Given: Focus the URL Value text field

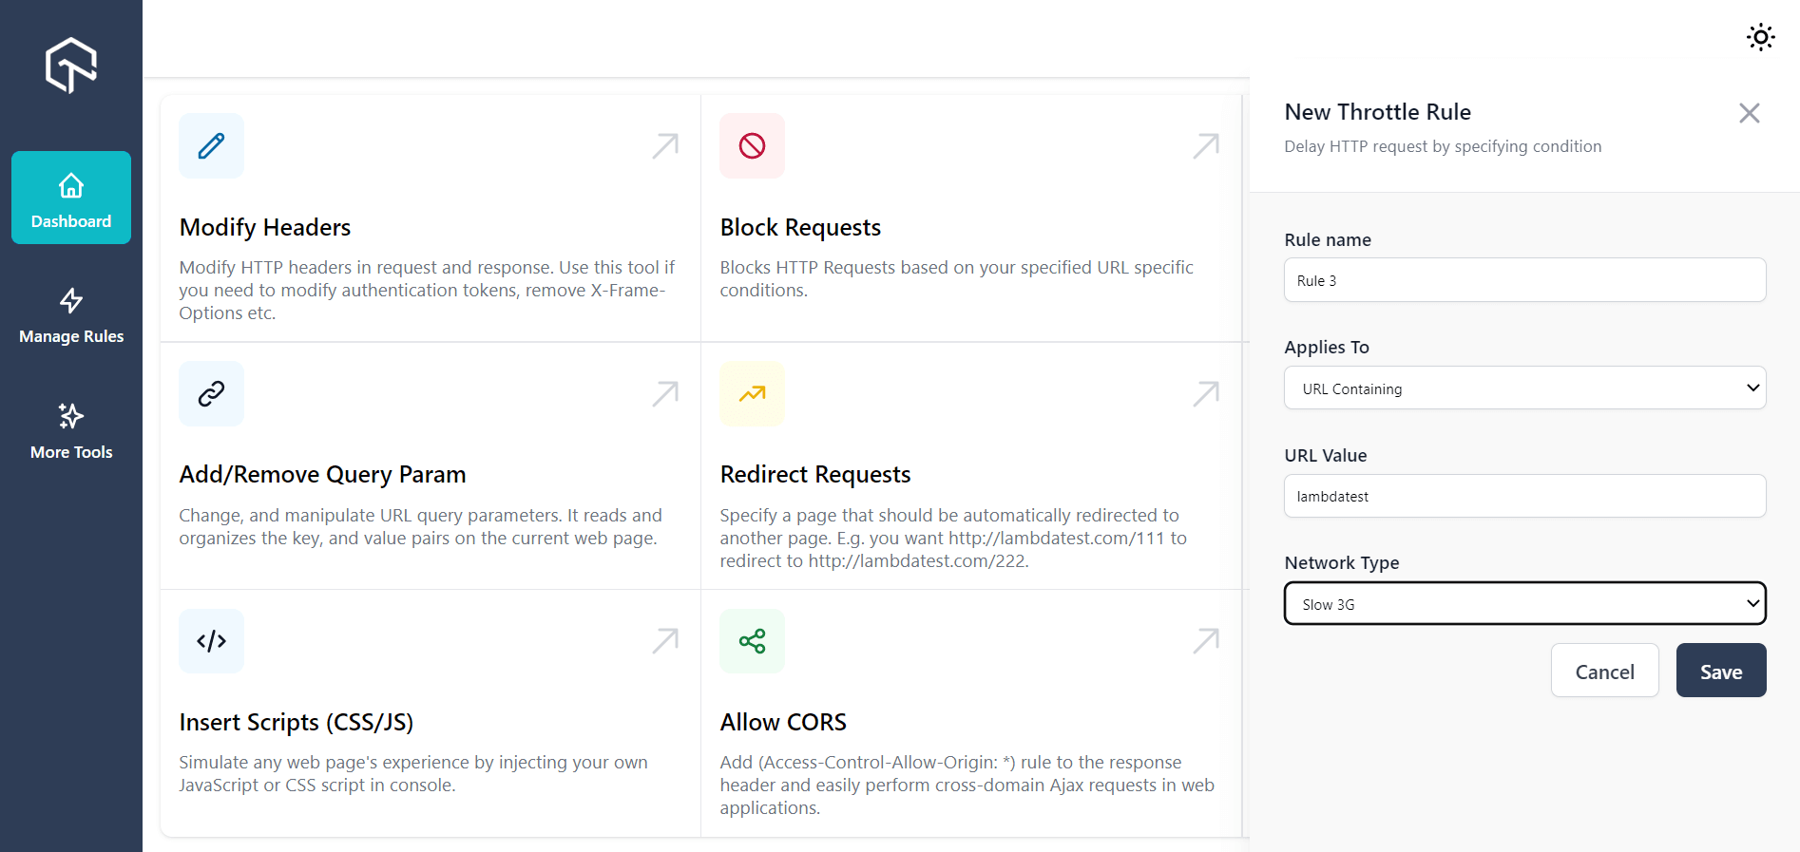Looking at the screenshot, I should [1524, 496].
